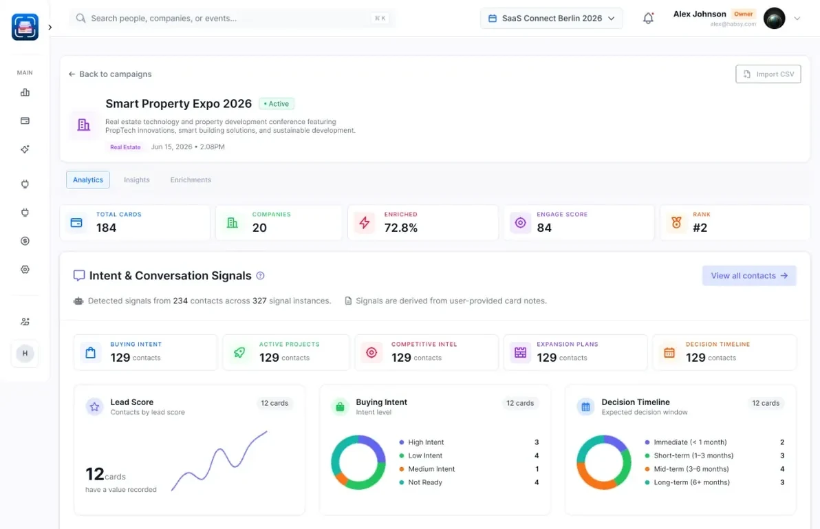Click the High Intent legend color dot

coord(402,442)
